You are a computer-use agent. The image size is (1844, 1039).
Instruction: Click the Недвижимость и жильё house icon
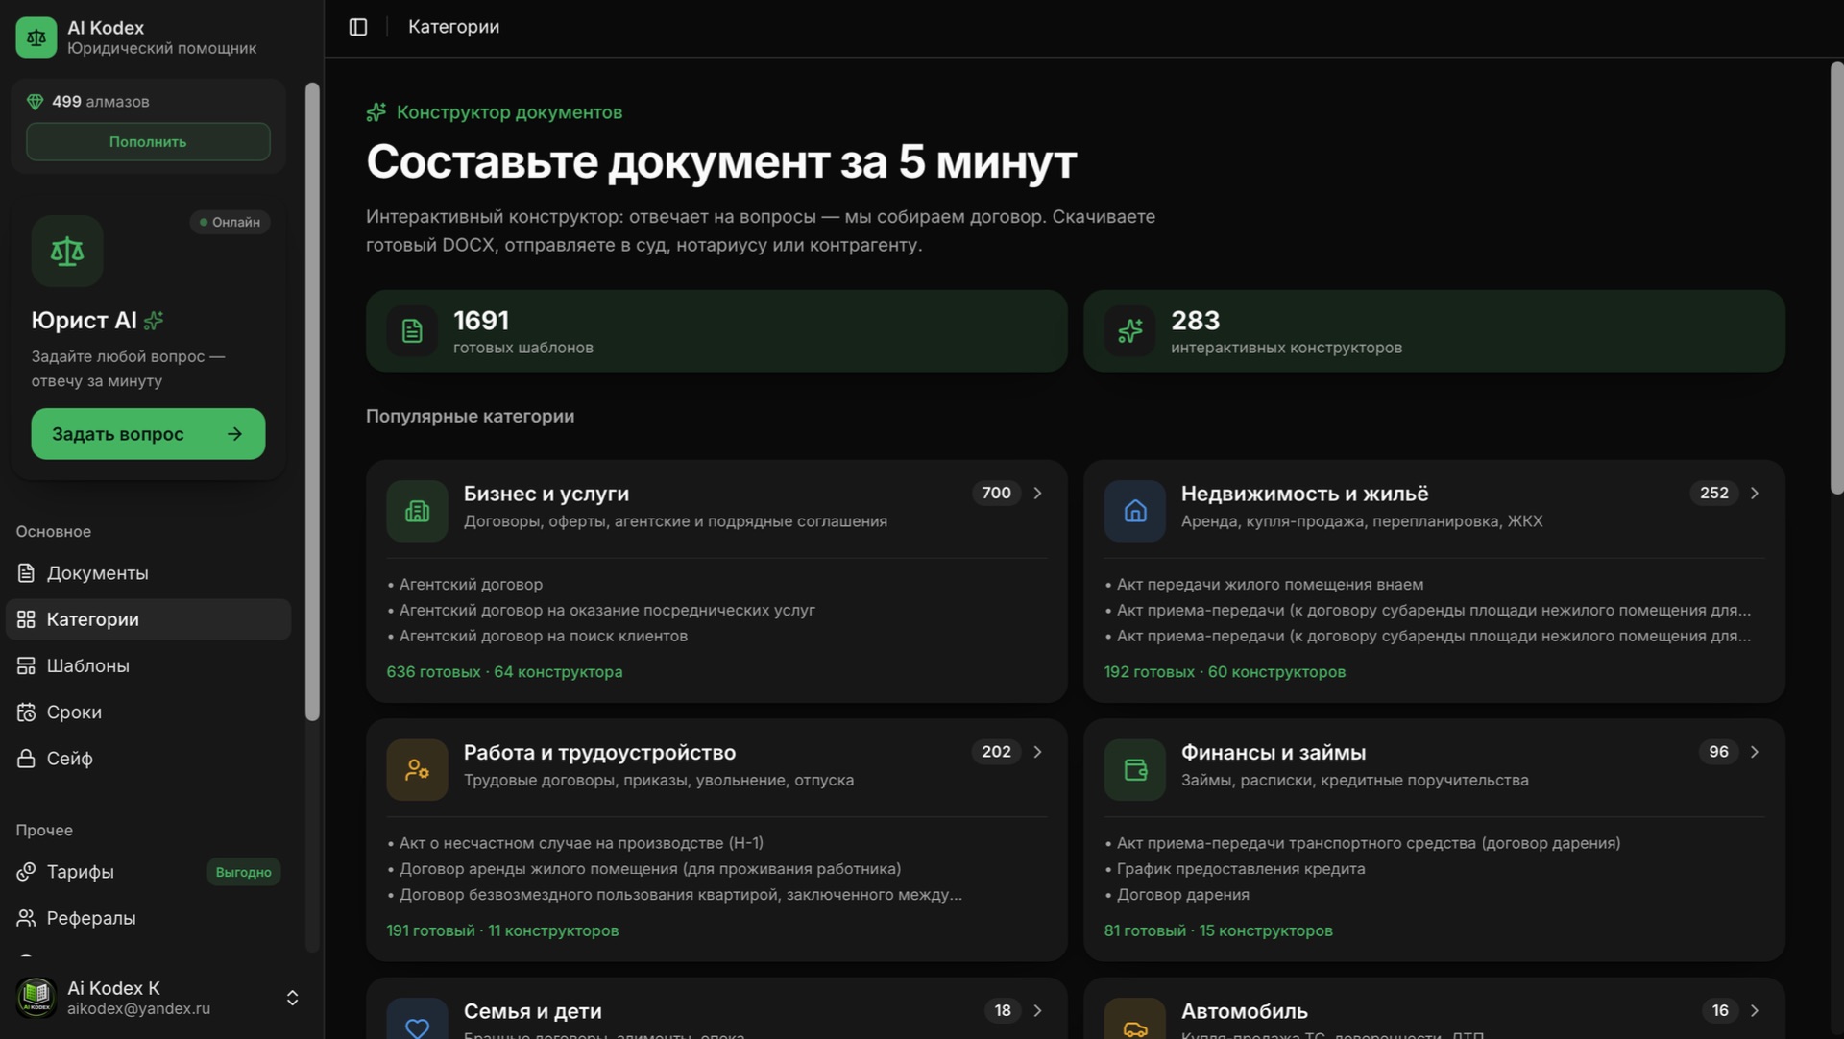click(1135, 511)
